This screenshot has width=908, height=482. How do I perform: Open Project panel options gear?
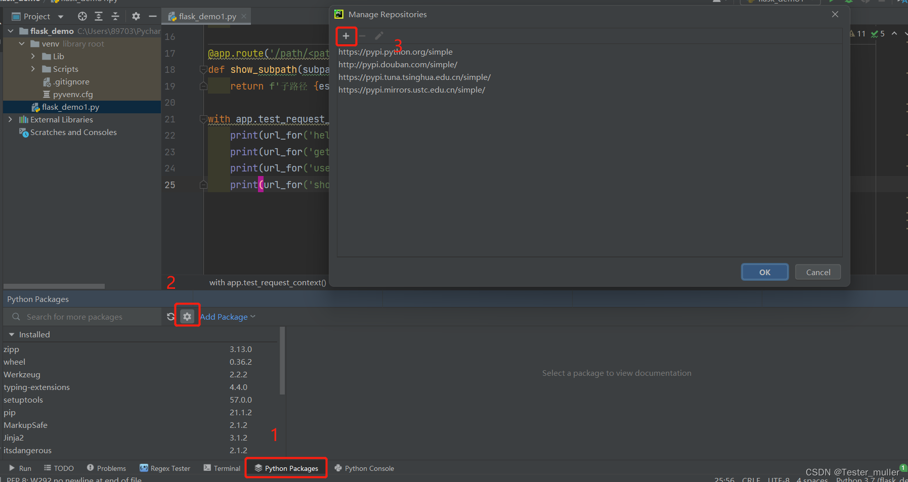pyautogui.click(x=136, y=16)
